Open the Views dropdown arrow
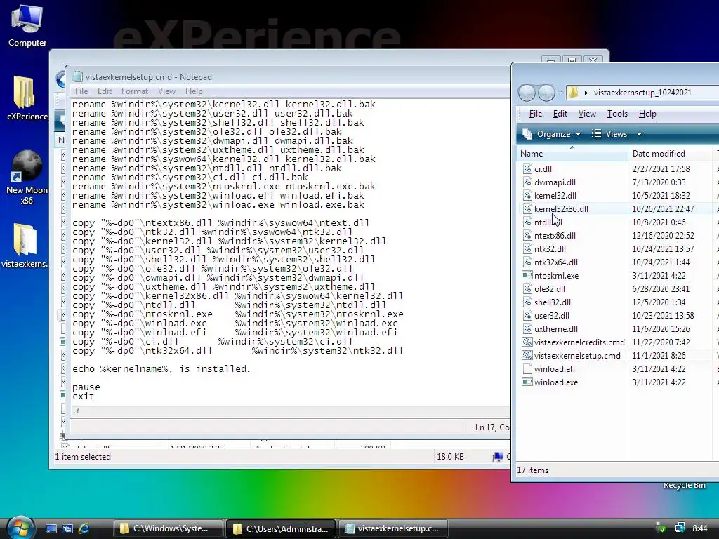Screen dimensions: 719x539 click(x=639, y=134)
